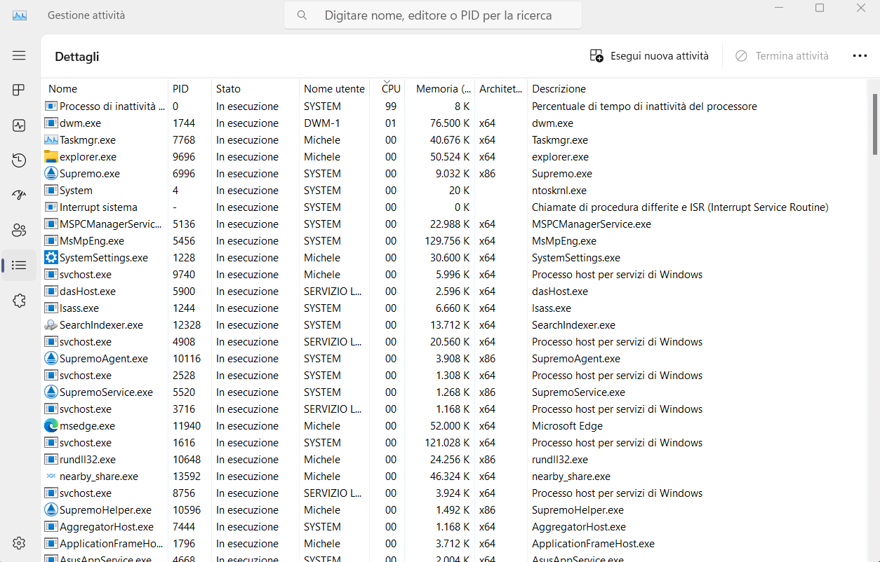Click the Taskmgr.exe process icon

51,139
